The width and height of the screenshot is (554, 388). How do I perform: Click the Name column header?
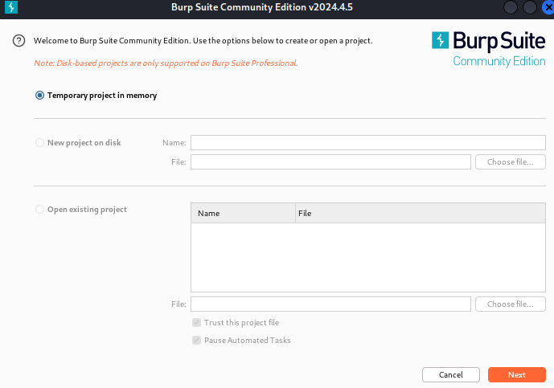243,213
